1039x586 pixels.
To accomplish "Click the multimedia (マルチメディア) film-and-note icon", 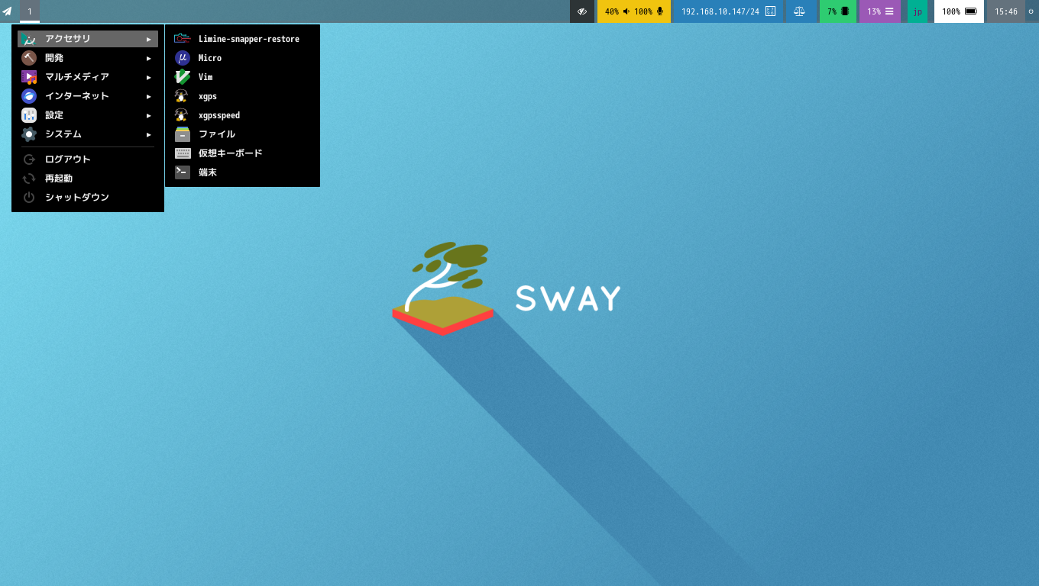I will tap(29, 77).
